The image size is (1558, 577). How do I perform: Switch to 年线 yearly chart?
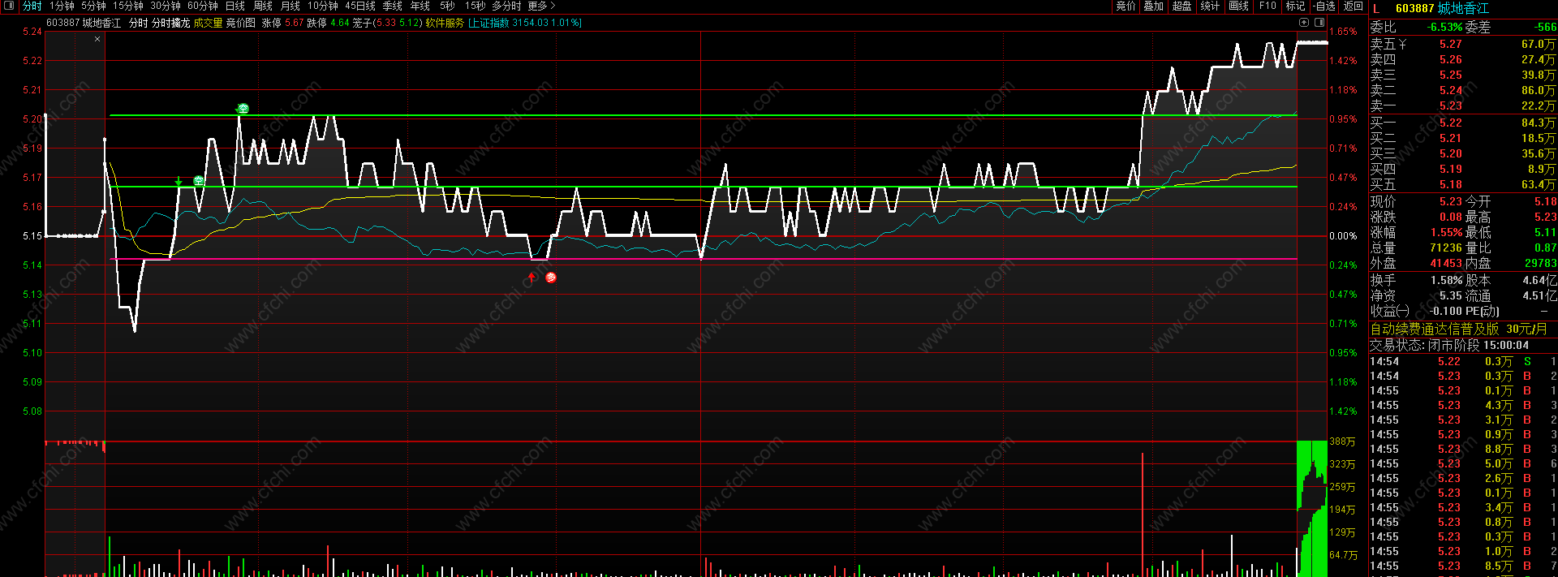420,6
